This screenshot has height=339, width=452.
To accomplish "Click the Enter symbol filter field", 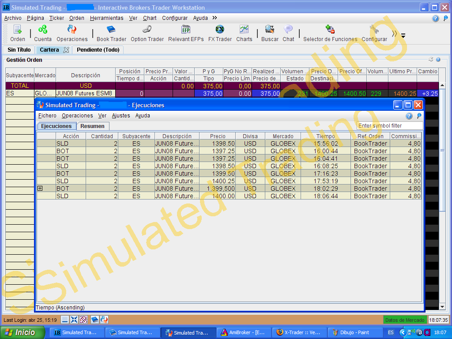I will point(389,126).
